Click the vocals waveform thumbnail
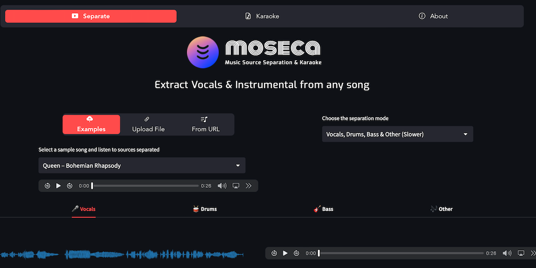 (x=122, y=254)
